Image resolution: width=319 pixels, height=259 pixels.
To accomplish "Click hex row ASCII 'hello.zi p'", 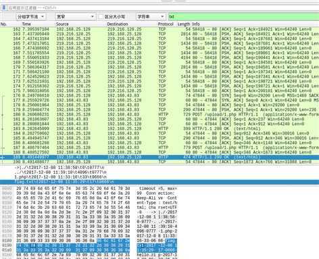I will [x=157, y=255].
